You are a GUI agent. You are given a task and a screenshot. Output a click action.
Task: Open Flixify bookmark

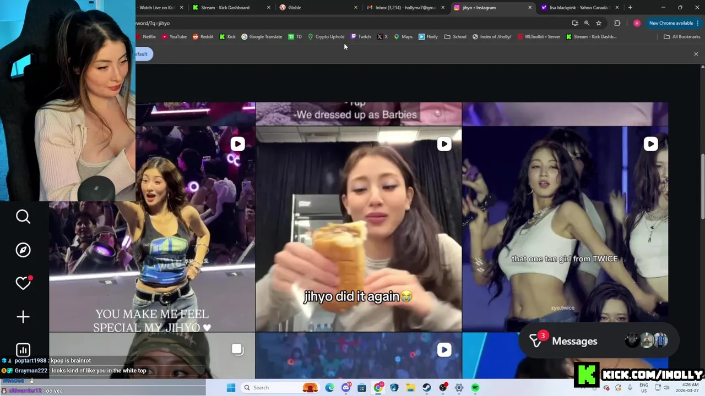tap(428, 37)
